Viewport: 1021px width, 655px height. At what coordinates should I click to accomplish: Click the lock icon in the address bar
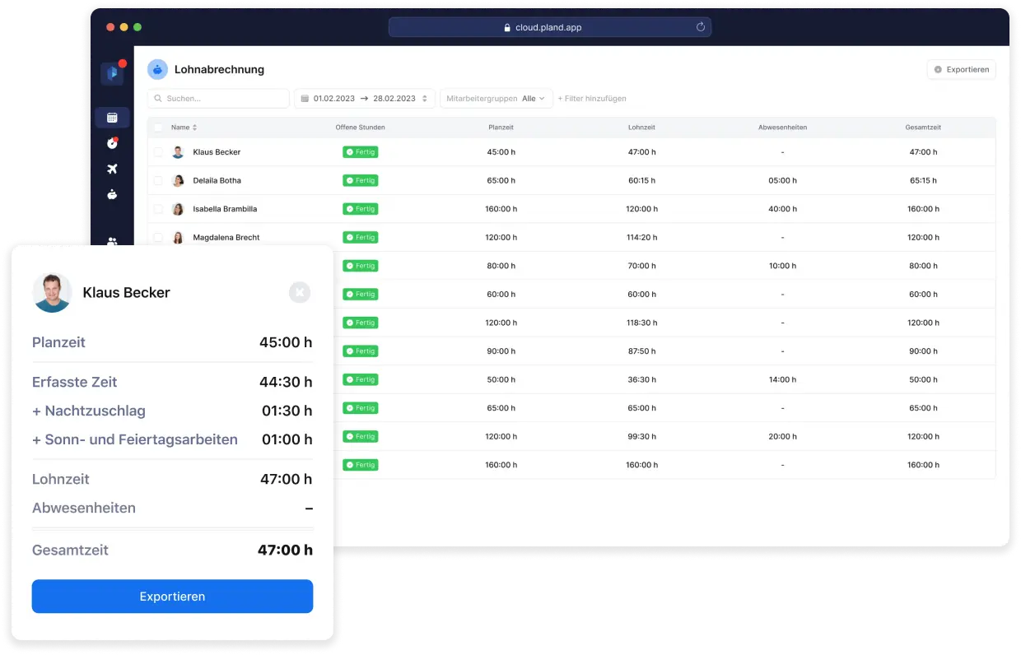[x=507, y=27]
